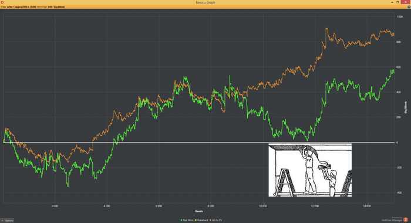Click the Hold'em Manager app icon in title bar
Screen dimensions: 411x223
tap(2, 2)
